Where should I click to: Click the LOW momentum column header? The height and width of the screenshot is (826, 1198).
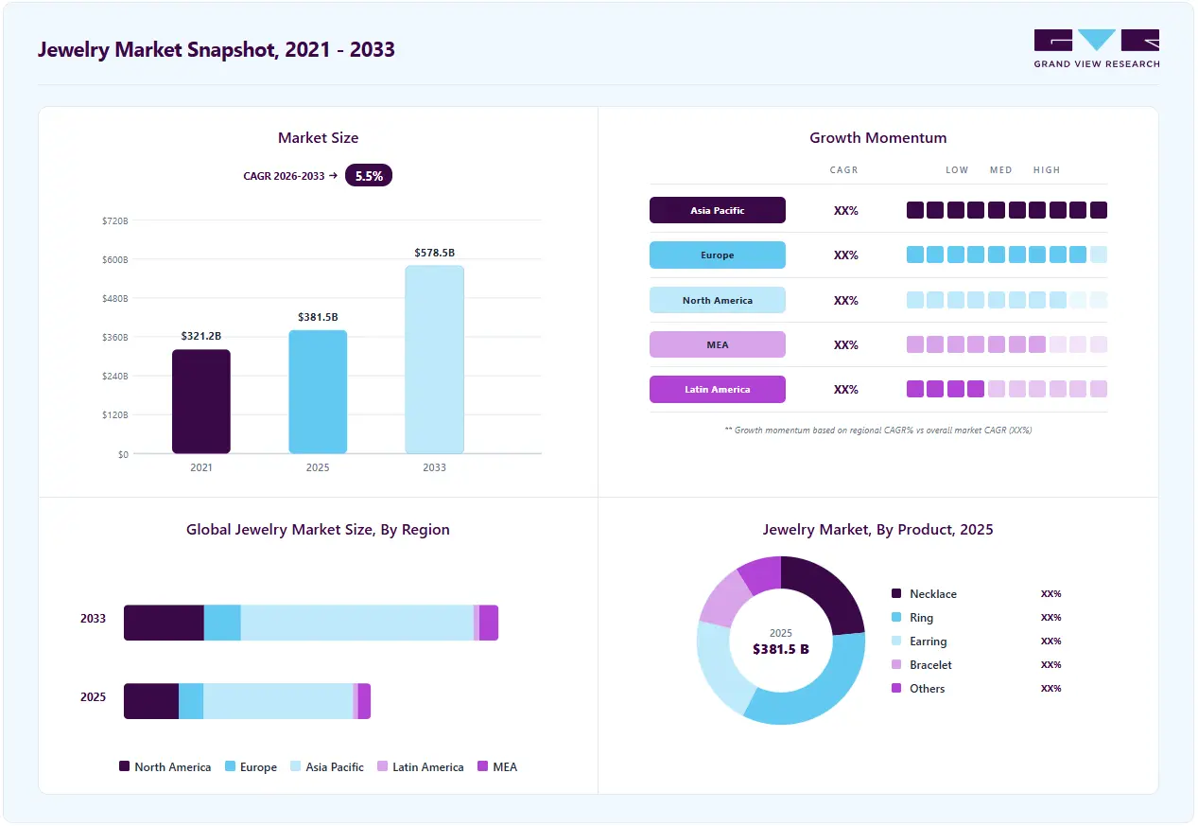pyautogui.click(x=958, y=170)
